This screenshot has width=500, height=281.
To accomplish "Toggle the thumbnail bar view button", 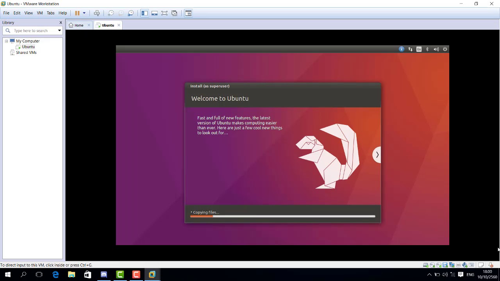I will (154, 13).
